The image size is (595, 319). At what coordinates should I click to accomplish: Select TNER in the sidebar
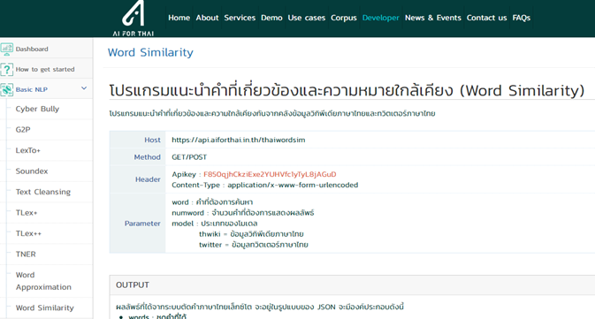click(26, 254)
